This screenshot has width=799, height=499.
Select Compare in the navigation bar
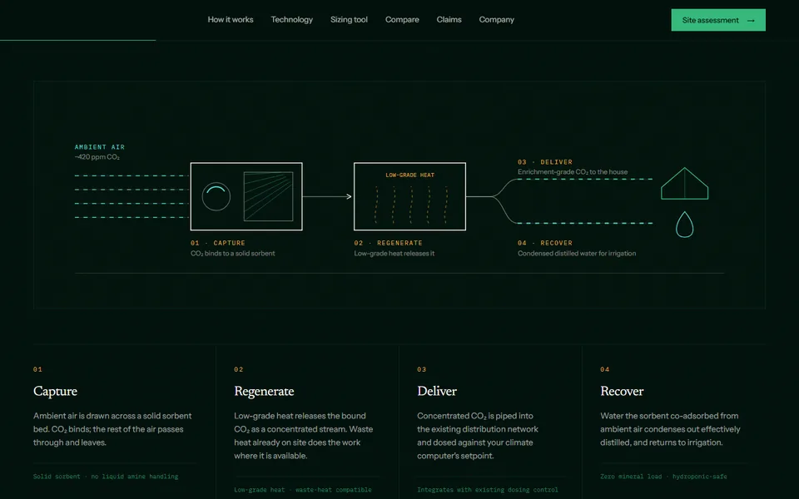402,20
